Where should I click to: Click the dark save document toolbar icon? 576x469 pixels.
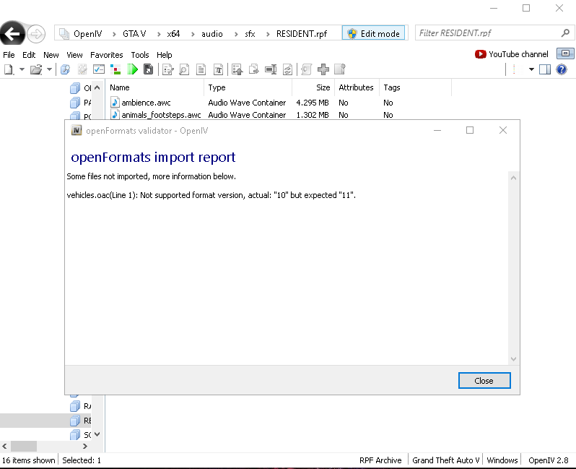click(x=149, y=69)
